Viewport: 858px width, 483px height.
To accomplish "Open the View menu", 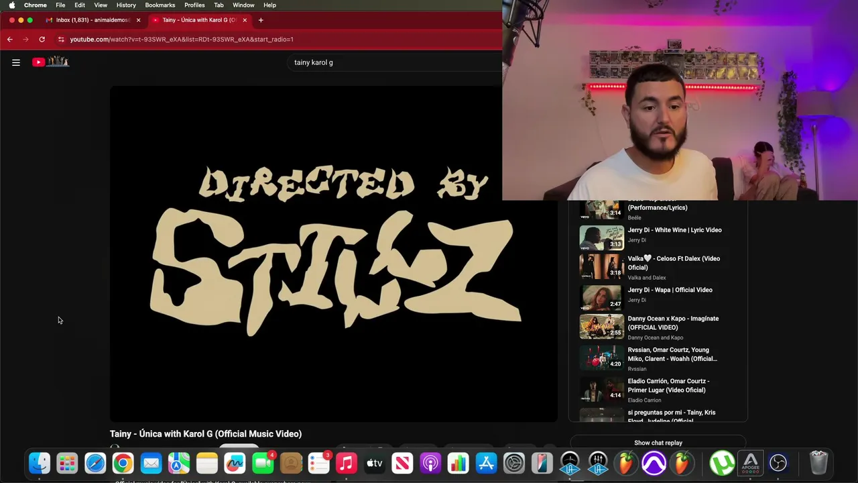I will pos(101,5).
